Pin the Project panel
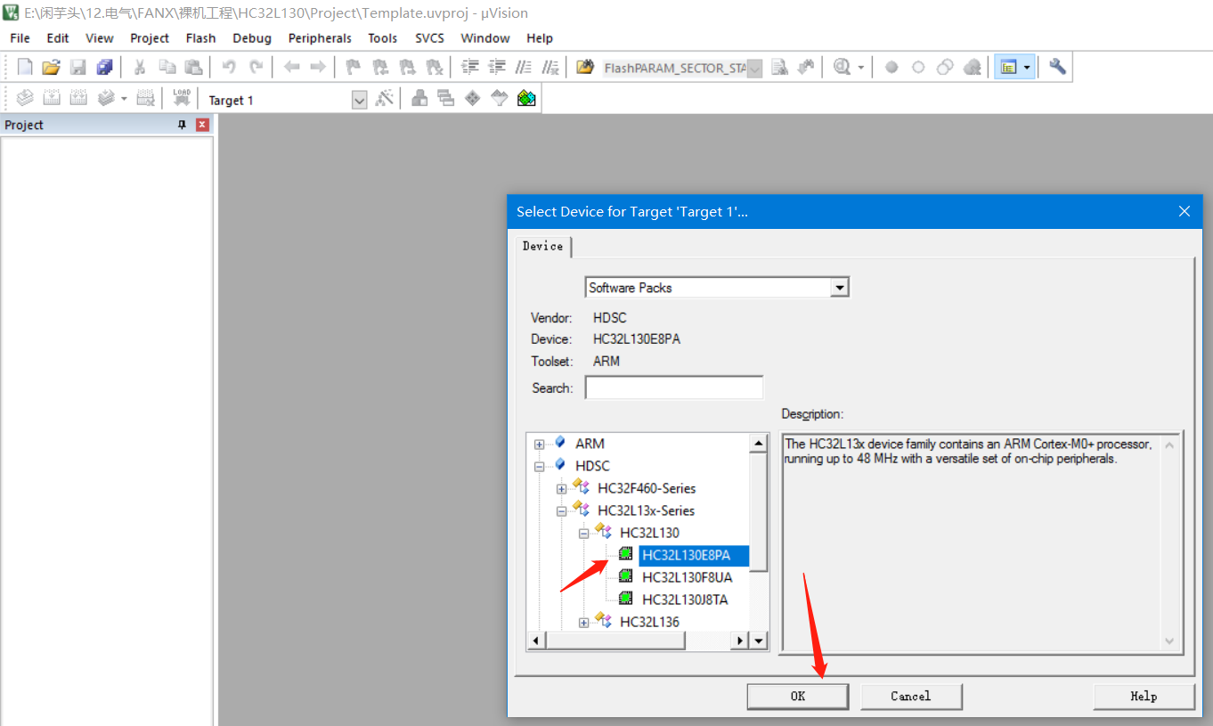The height and width of the screenshot is (726, 1213). 183,125
